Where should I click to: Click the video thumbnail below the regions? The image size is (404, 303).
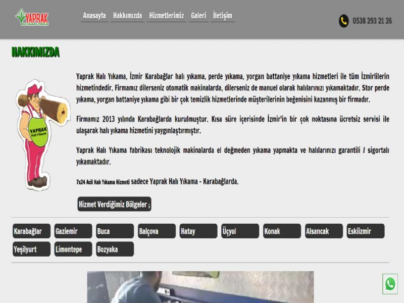pyautogui.click(x=200, y=287)
